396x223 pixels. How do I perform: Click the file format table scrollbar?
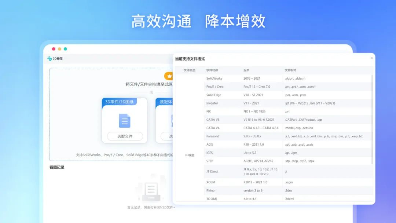(372, 120)
